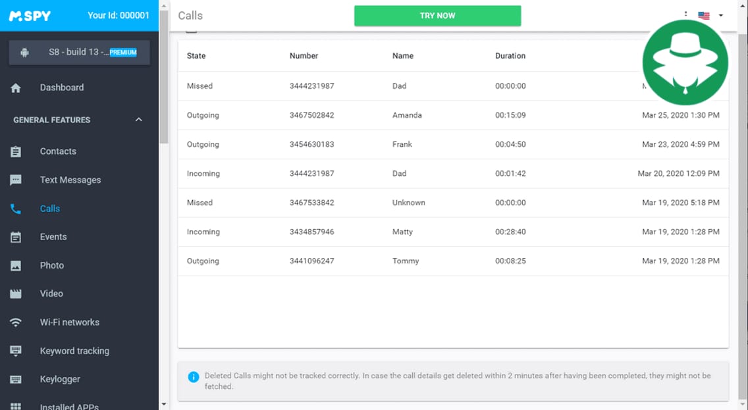Click the green spy avatar chat bubble
The image size is (748, 410).
[x=685, y=63]
